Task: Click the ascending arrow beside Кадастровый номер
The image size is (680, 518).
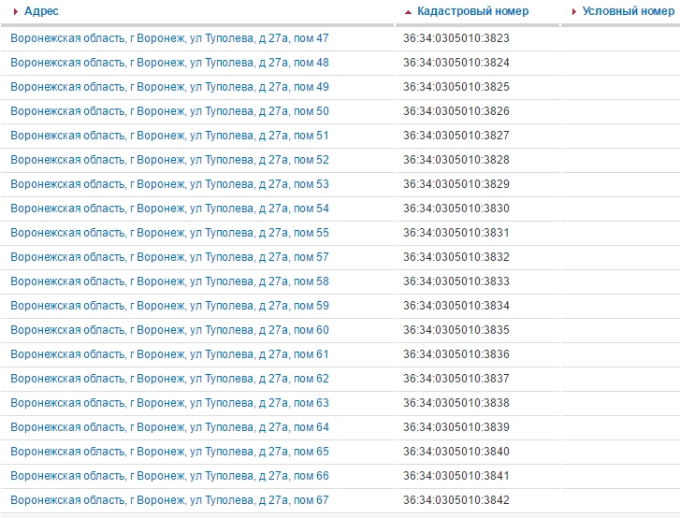Action: click(408, 12)
